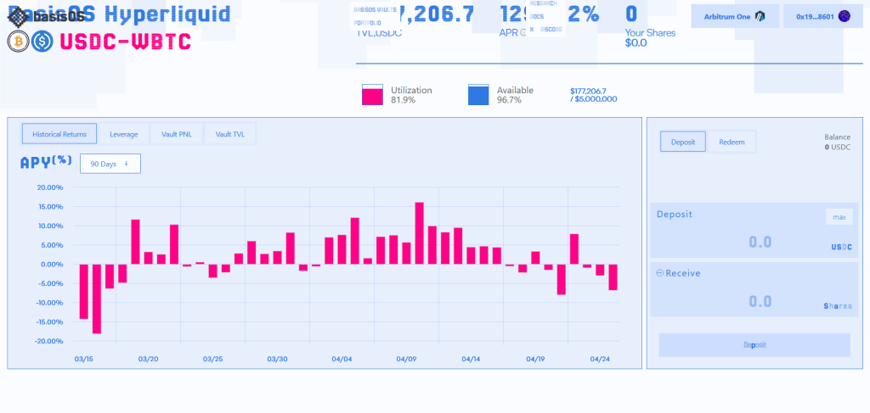Click the Utilization 81.9% value
870x413 pixels.
(403, 100)
